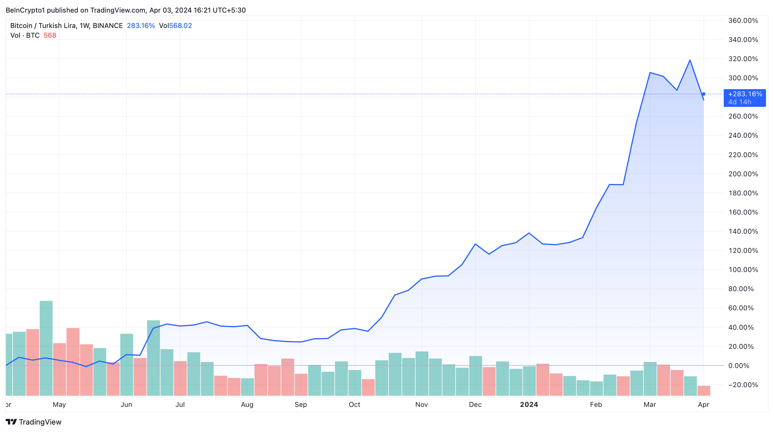This screenshot has height=432, width=774.
Task: Click the 2024 label on time axis
Action: click(529, 404)
